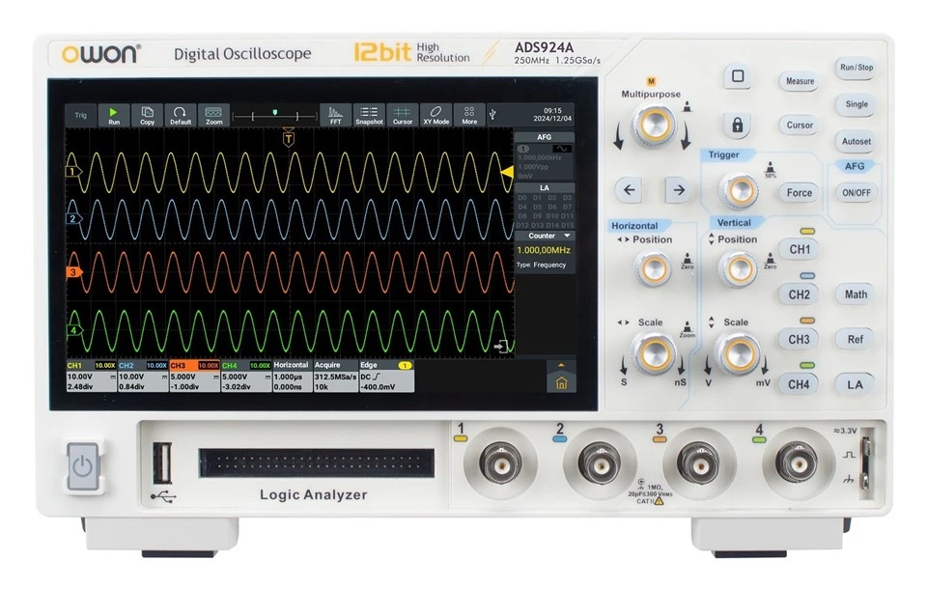Toggle the CH3 panel button
927x589 pixels.
click(x=799, y=340)
